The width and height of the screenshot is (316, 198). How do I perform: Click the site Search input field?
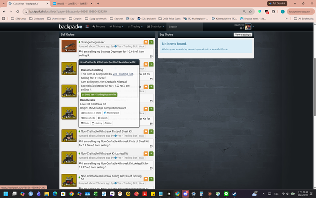pyautogui.click(x=185, y=27)
